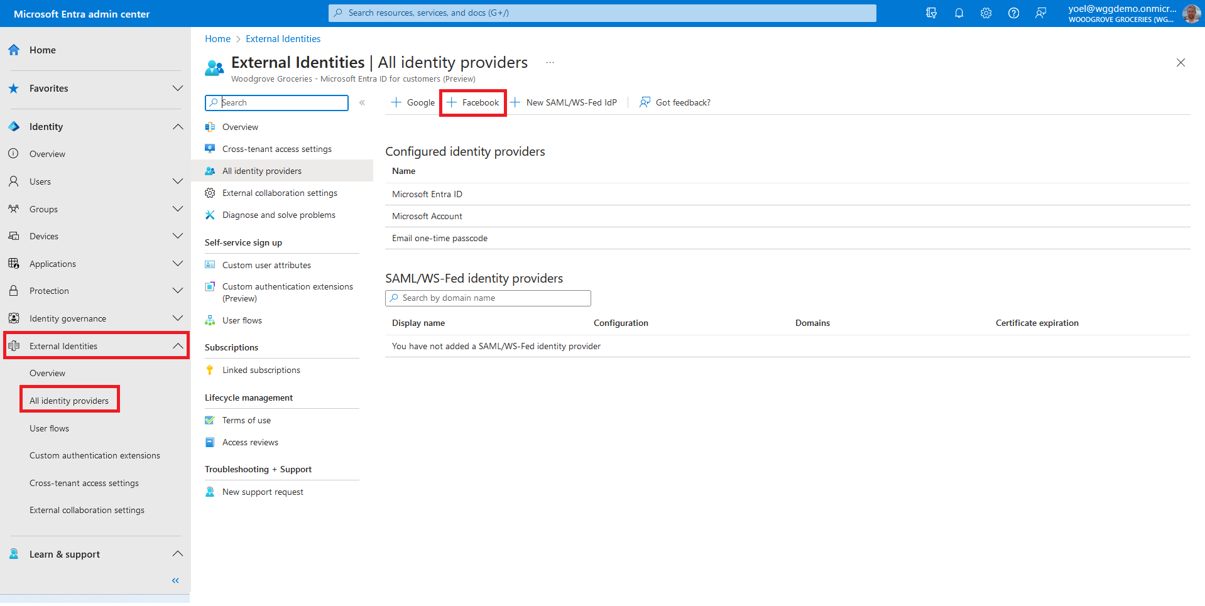
Task: Open the ellipsis more options beside title
Action: click(550, 63)
